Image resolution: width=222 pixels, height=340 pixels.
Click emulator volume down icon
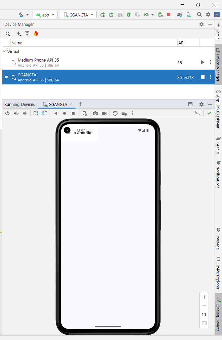click(25, 113)
